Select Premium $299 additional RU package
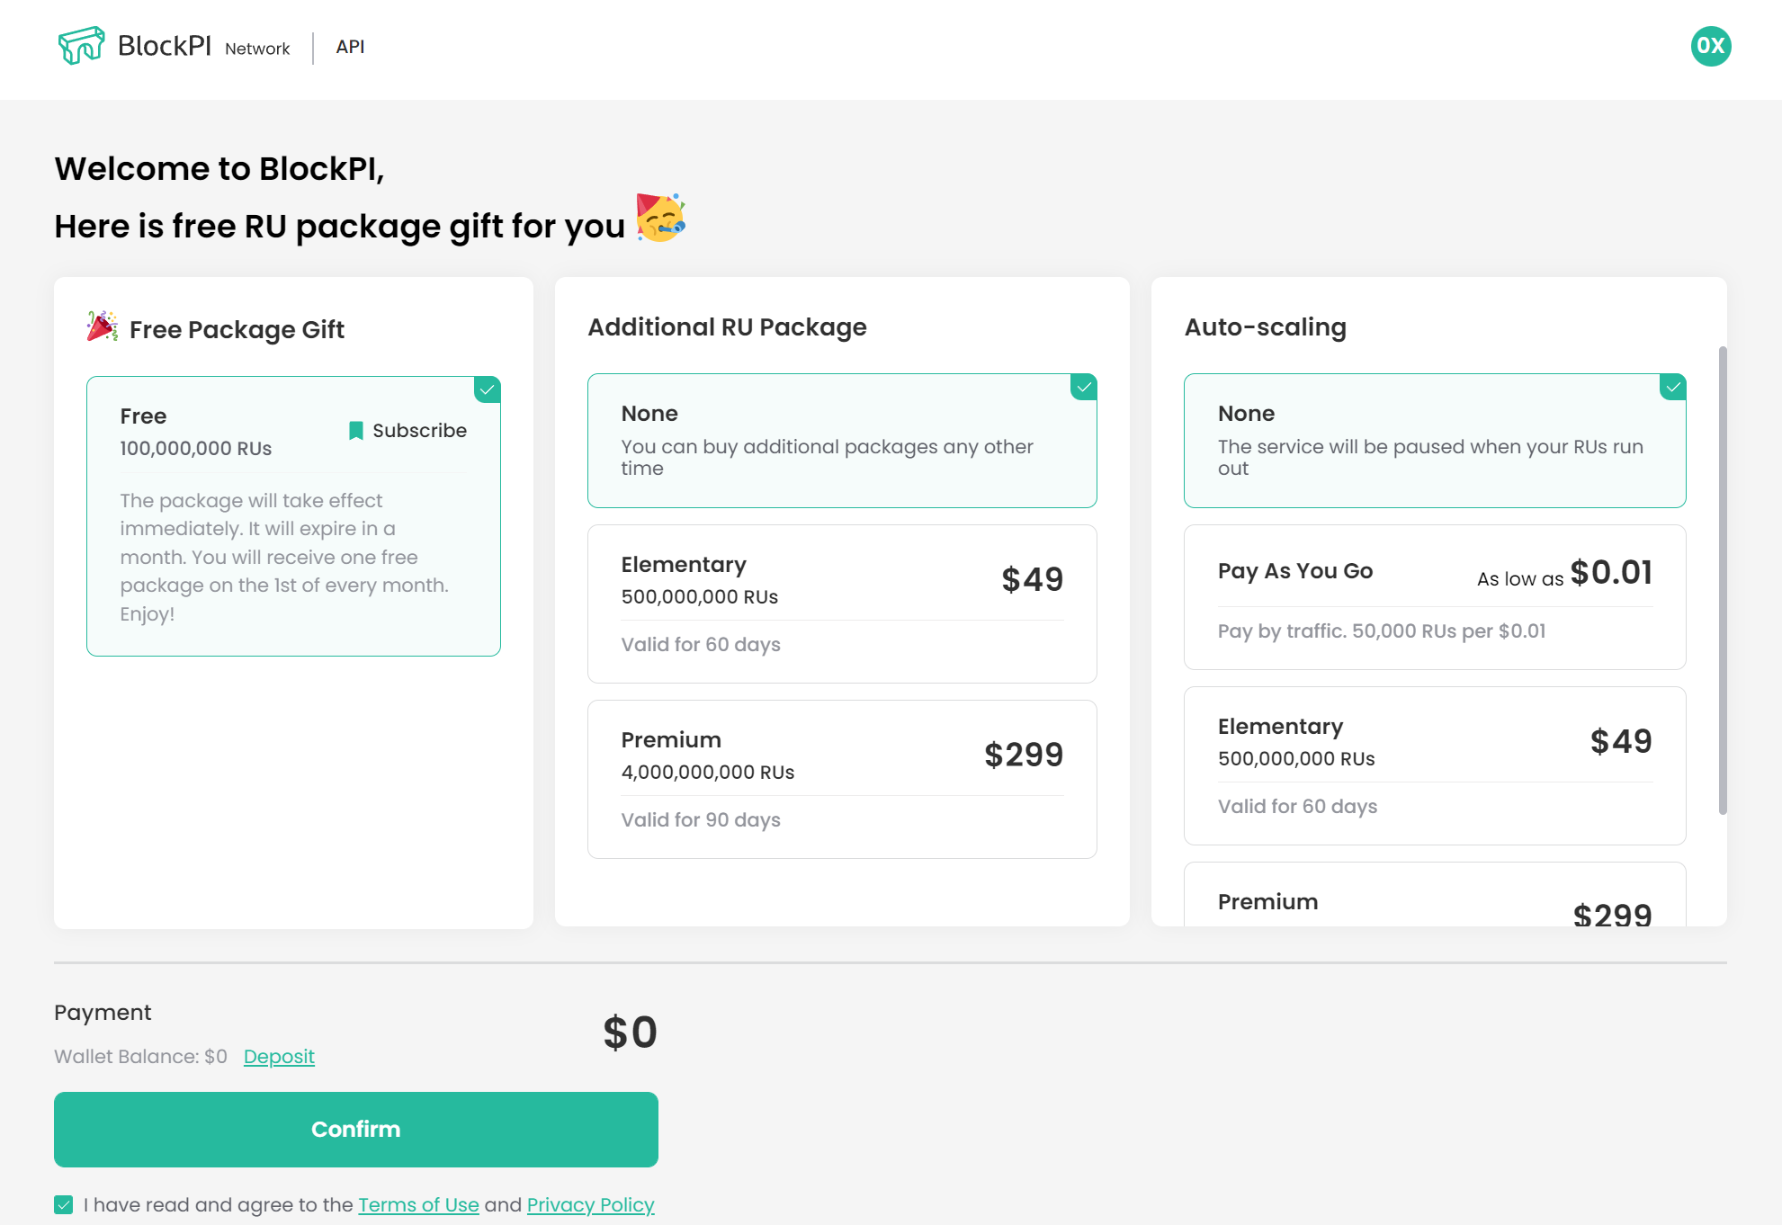 point(841,779)
